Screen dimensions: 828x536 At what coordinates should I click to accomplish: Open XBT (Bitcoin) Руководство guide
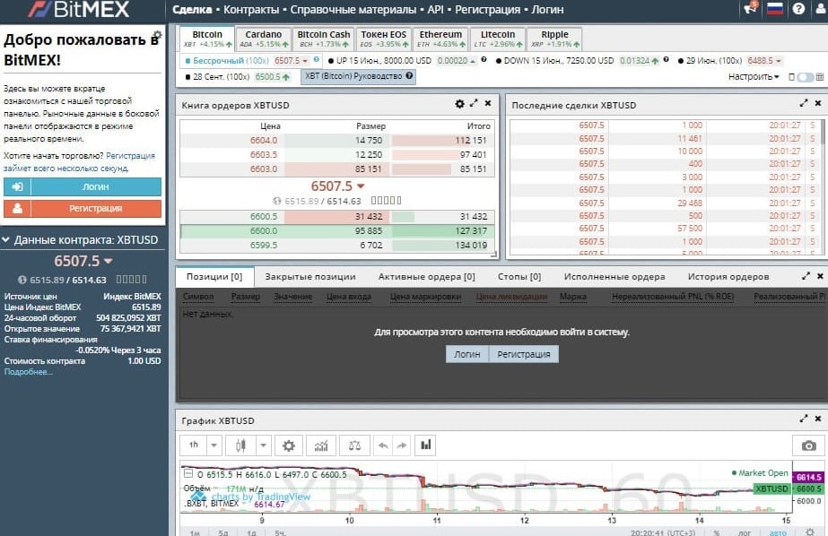click(359, 76)
